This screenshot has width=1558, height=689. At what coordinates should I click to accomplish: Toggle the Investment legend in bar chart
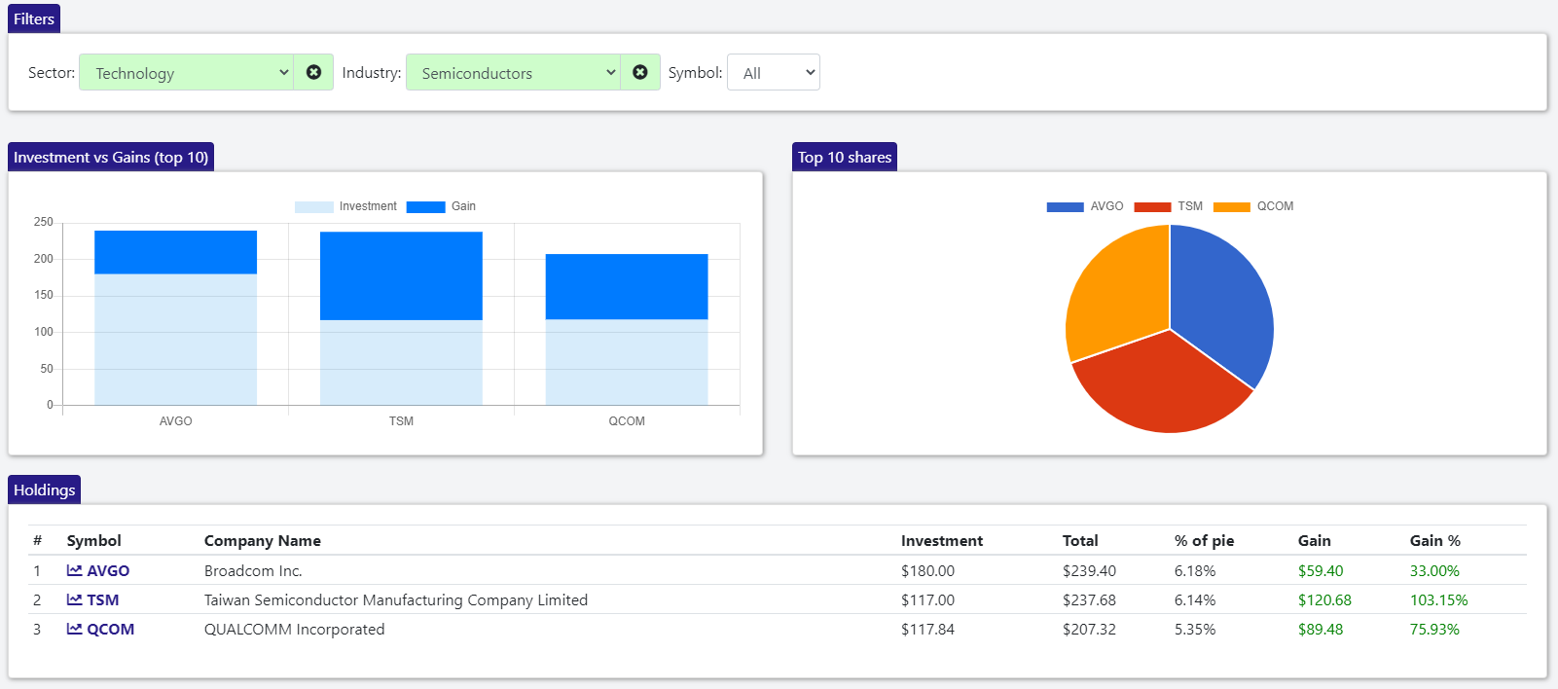tap(345, 206)
